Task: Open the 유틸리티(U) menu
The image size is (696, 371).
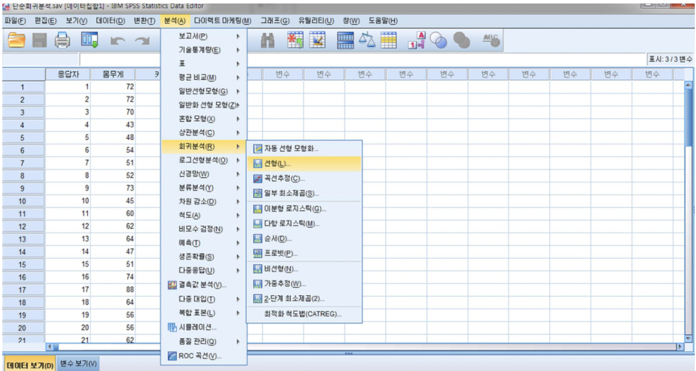Action: coord(316,21)
